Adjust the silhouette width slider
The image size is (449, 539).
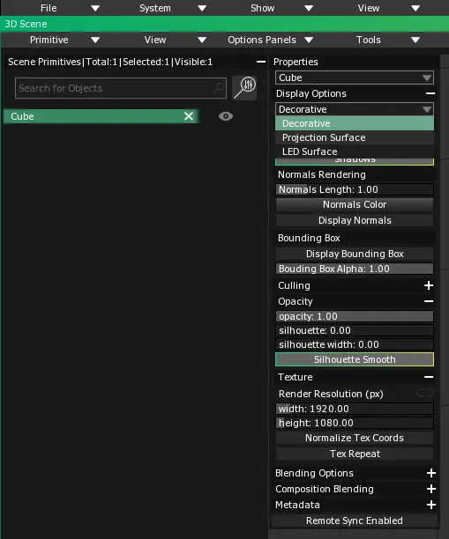[x=355, y=344]
